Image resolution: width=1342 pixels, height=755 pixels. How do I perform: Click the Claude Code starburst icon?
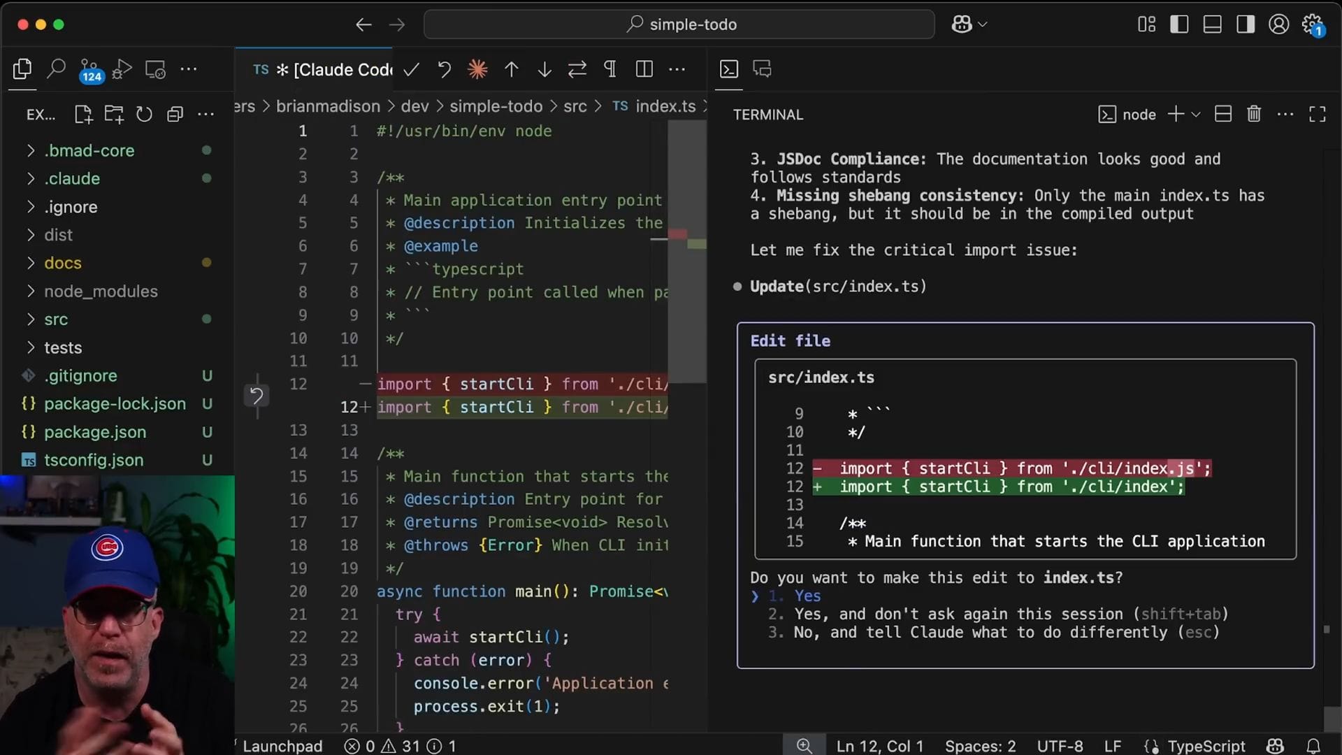click(x=477, y=69)
